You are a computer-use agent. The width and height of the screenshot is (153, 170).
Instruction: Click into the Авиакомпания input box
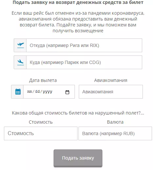coord(111,92)
